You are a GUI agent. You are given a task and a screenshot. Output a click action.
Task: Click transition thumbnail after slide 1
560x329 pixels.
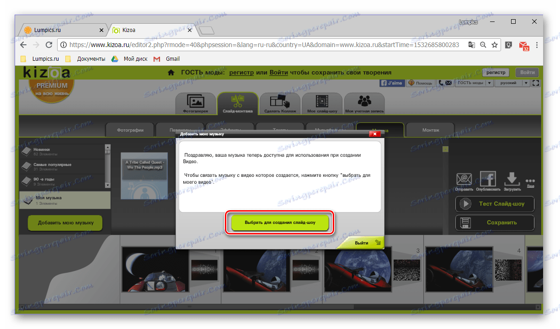point(204,269)
